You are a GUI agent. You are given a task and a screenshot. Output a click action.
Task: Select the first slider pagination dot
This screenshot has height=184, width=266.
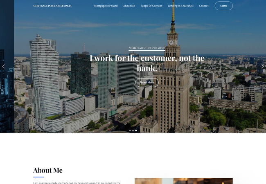pos(130,130)
